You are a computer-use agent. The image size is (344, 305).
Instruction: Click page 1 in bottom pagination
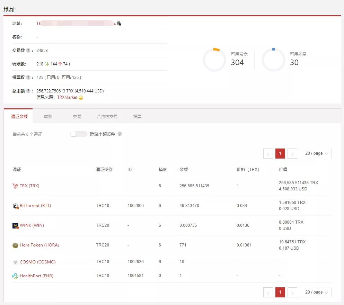[x=280, y=293]
